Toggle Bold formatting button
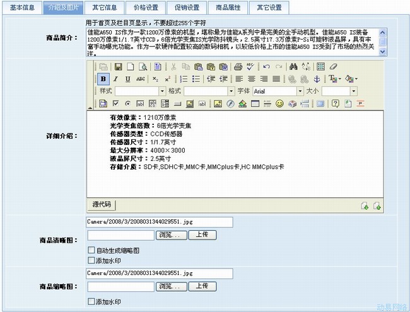The width and height of the screenshot is (410, 312). point(103,79)
